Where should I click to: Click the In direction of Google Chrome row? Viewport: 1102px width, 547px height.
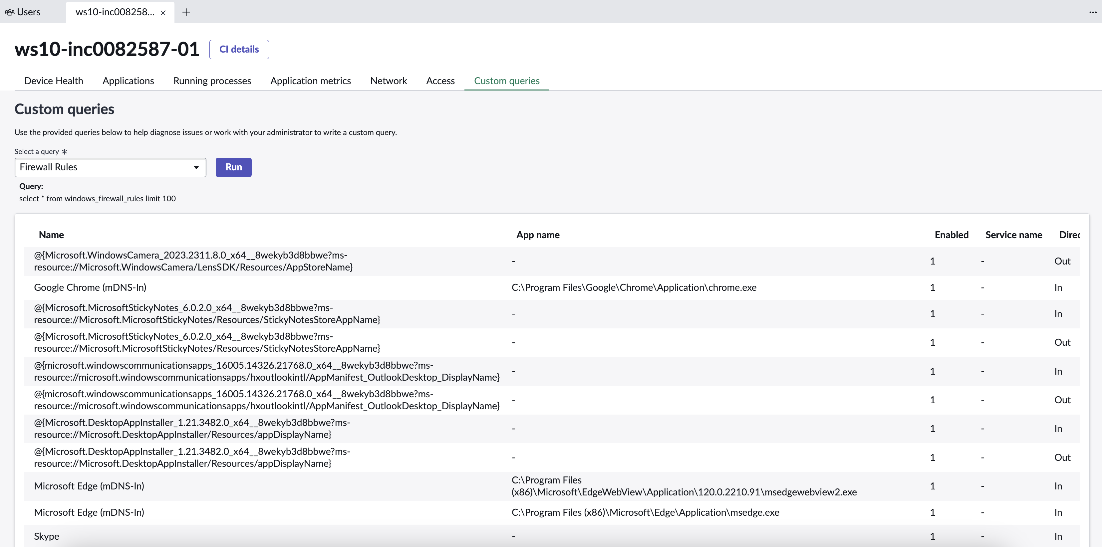point(1058,287)
